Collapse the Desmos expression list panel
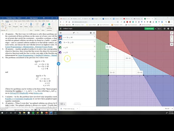 click(x=94, y=33)
